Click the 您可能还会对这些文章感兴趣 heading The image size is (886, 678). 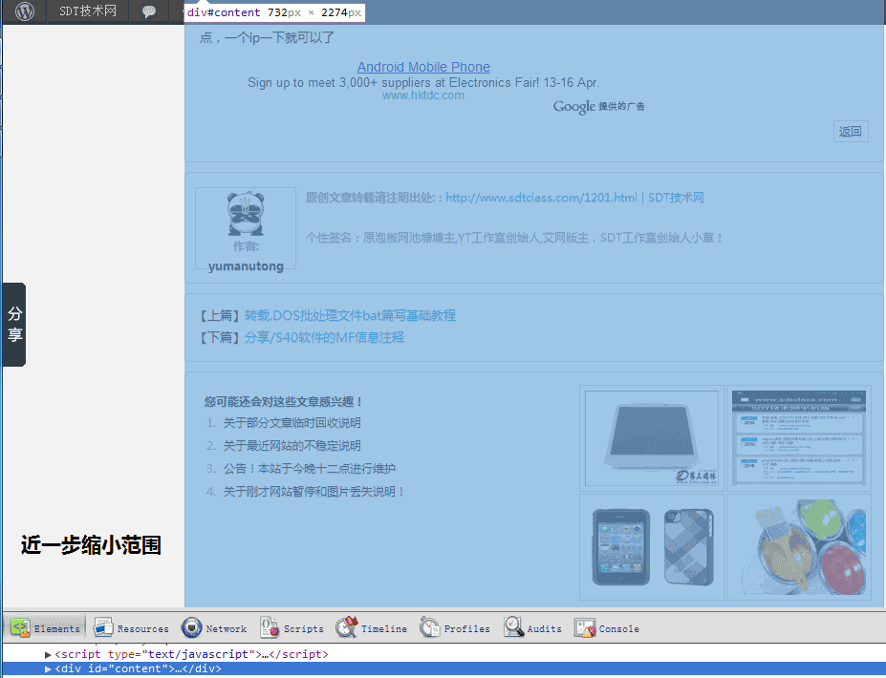pyautogui.click(x=284, y=401)
